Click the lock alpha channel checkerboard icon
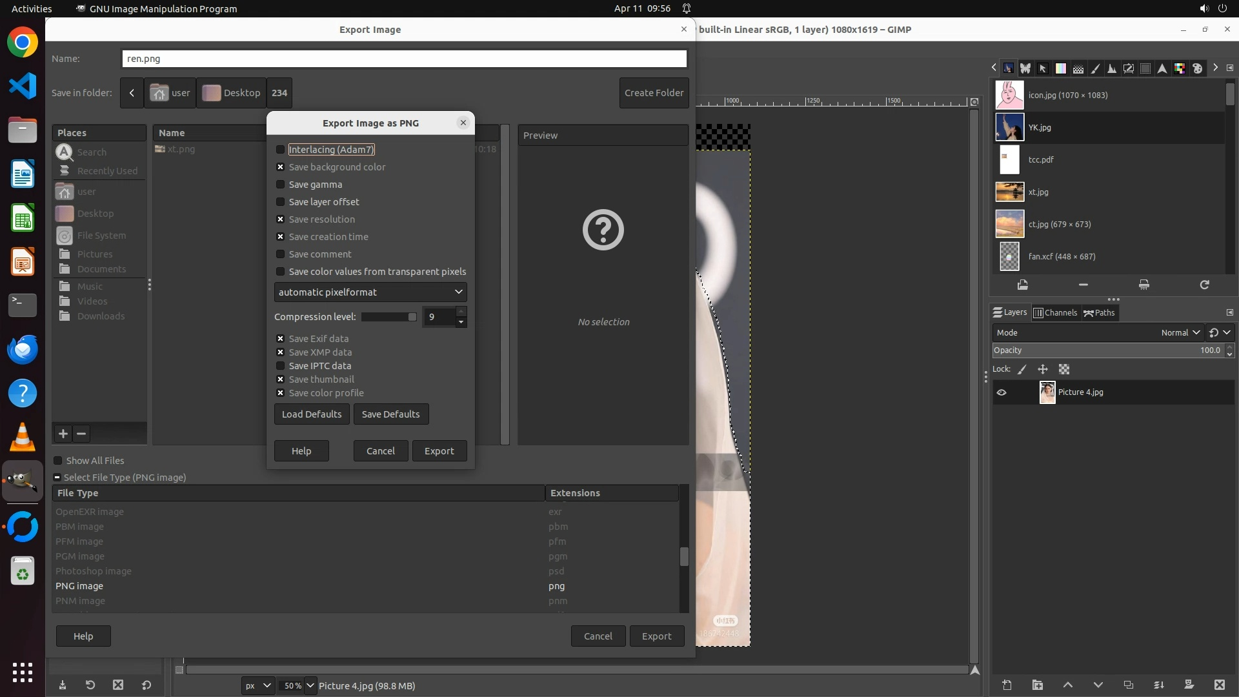Viewport: 1239px width, 697px height. [x=1064, y=369]
